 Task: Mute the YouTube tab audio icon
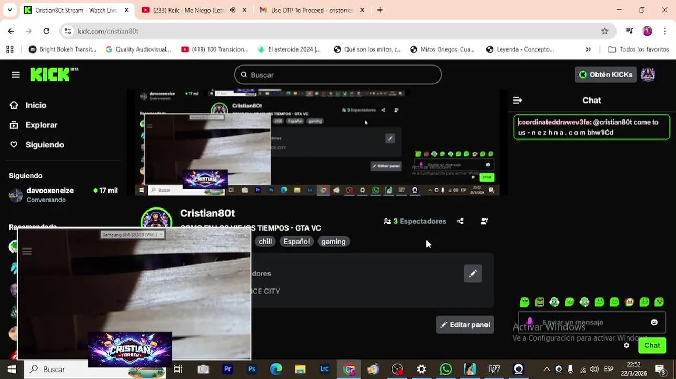coord(232,10)
